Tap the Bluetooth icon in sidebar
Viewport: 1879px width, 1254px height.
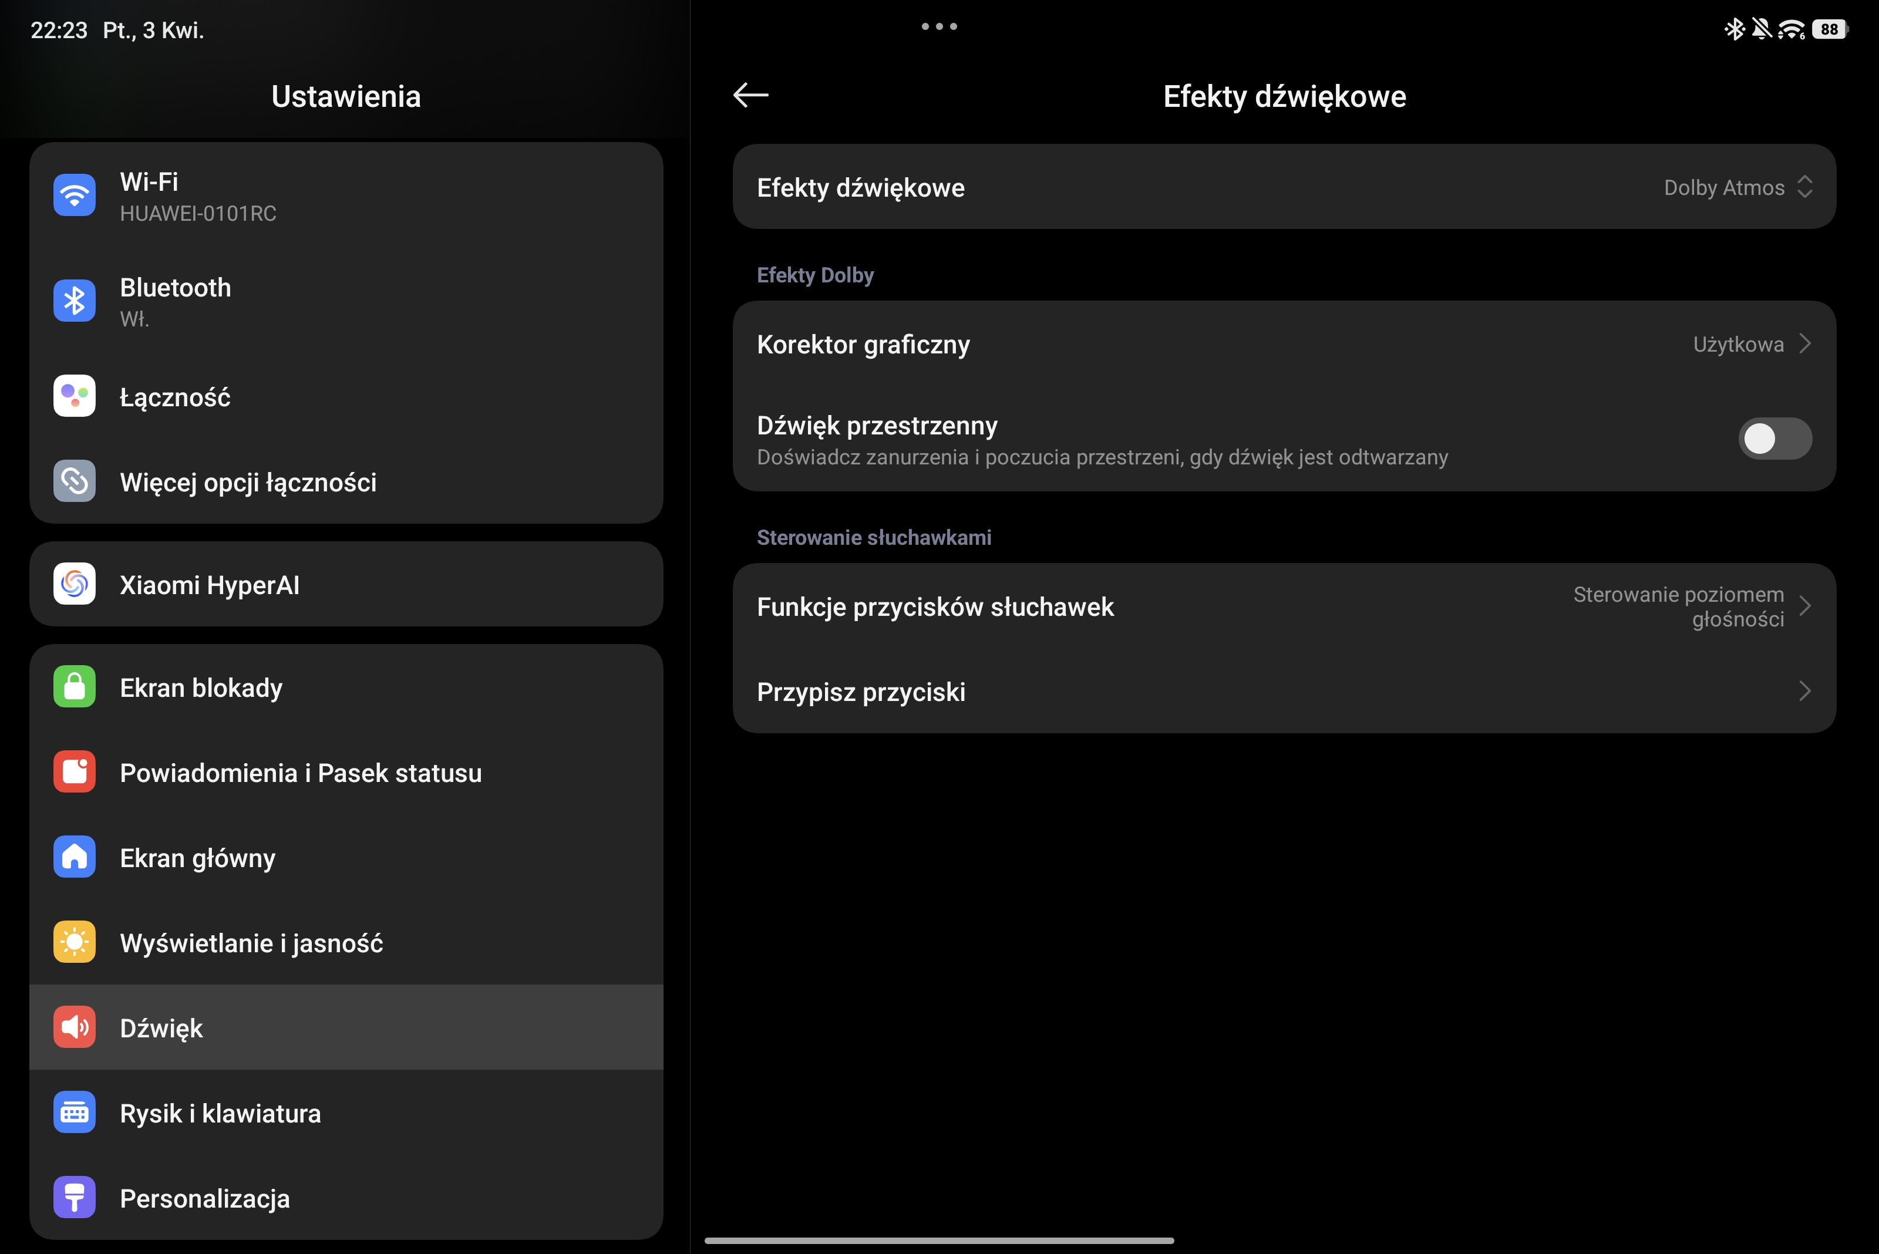click(x=75, y=301)
